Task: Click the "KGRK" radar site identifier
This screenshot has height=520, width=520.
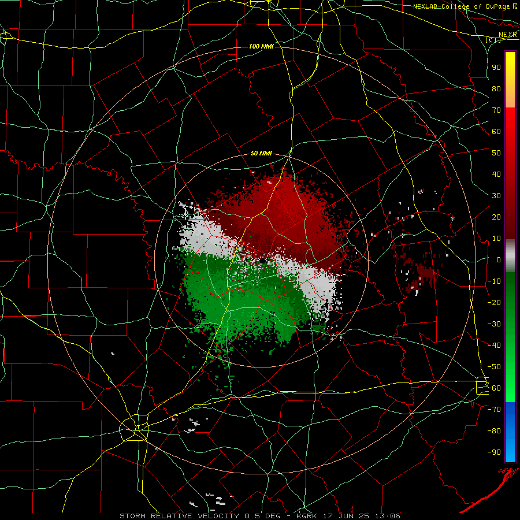Action: (x=307, y=516)
